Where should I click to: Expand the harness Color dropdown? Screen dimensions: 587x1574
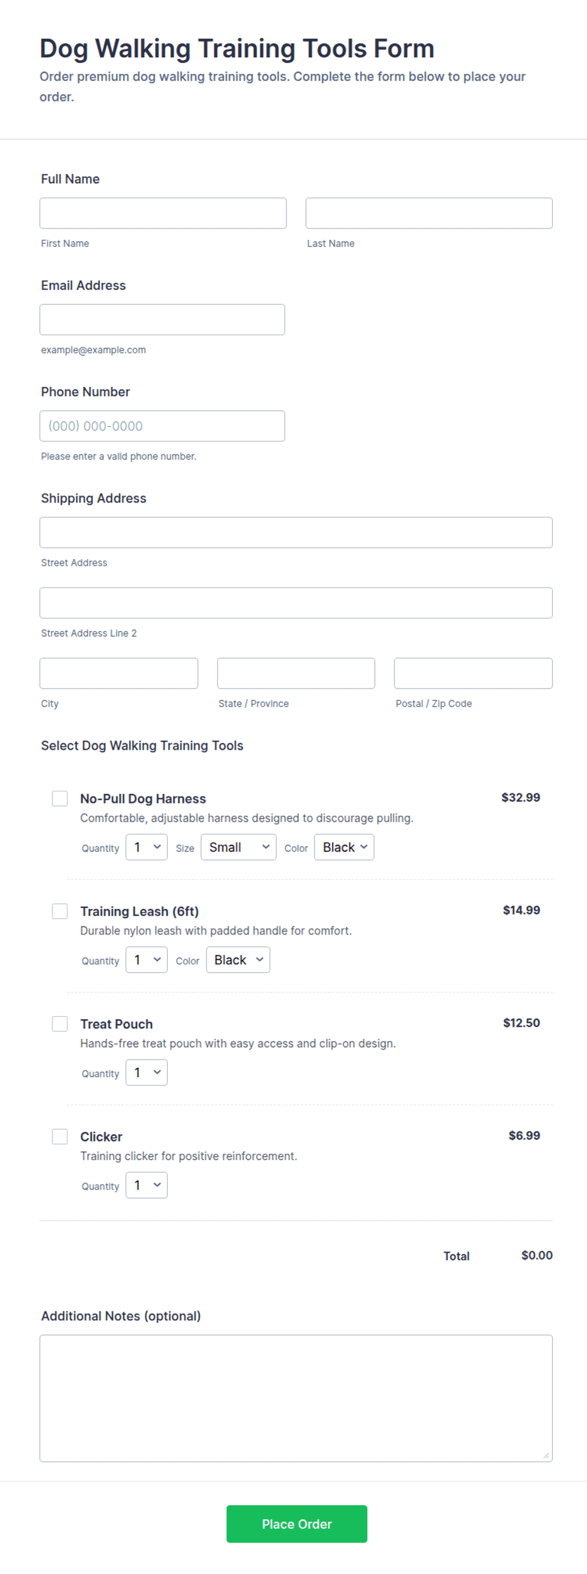(x=344, y=847)
